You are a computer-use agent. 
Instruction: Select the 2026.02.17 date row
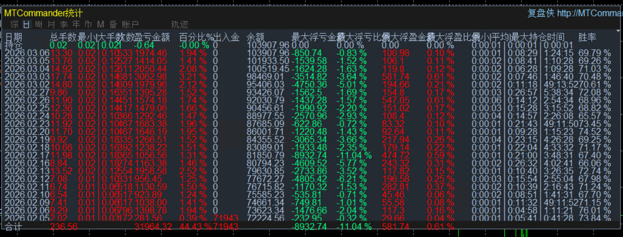point(27,156)
